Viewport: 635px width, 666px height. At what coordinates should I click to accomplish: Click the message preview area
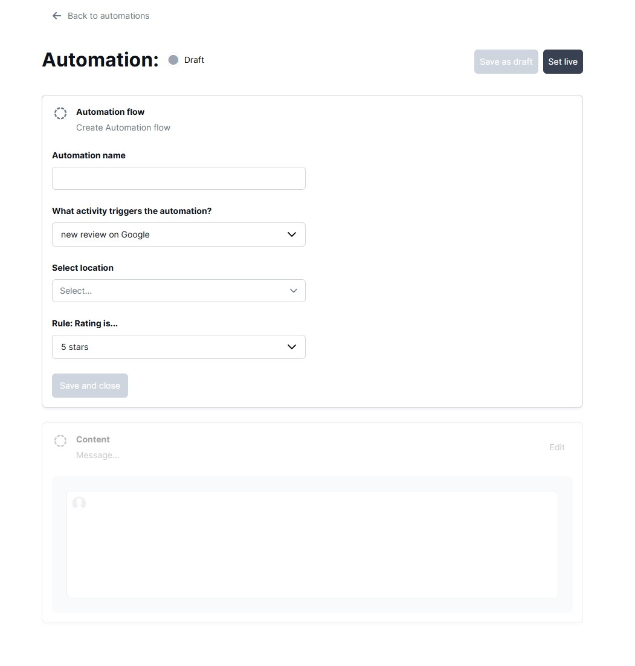[x=312, y=545]
